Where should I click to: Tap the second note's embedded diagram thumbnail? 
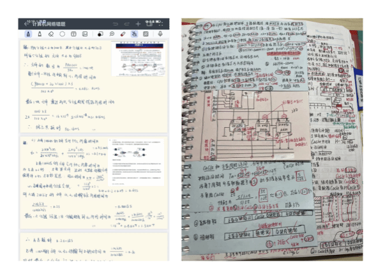click(x=136, y=162)
